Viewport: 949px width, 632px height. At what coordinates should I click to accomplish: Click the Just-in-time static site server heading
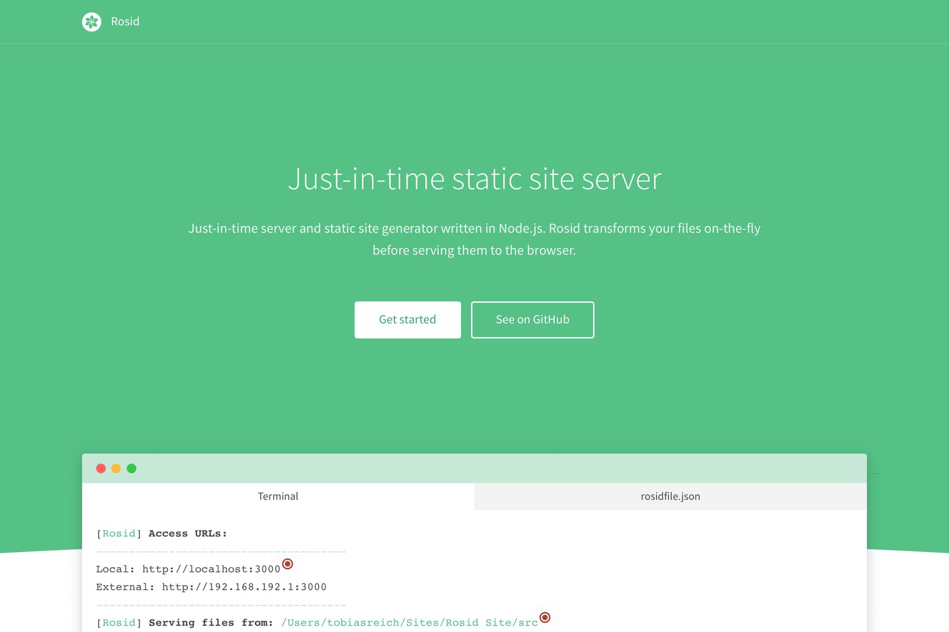[x=475, y=179]
